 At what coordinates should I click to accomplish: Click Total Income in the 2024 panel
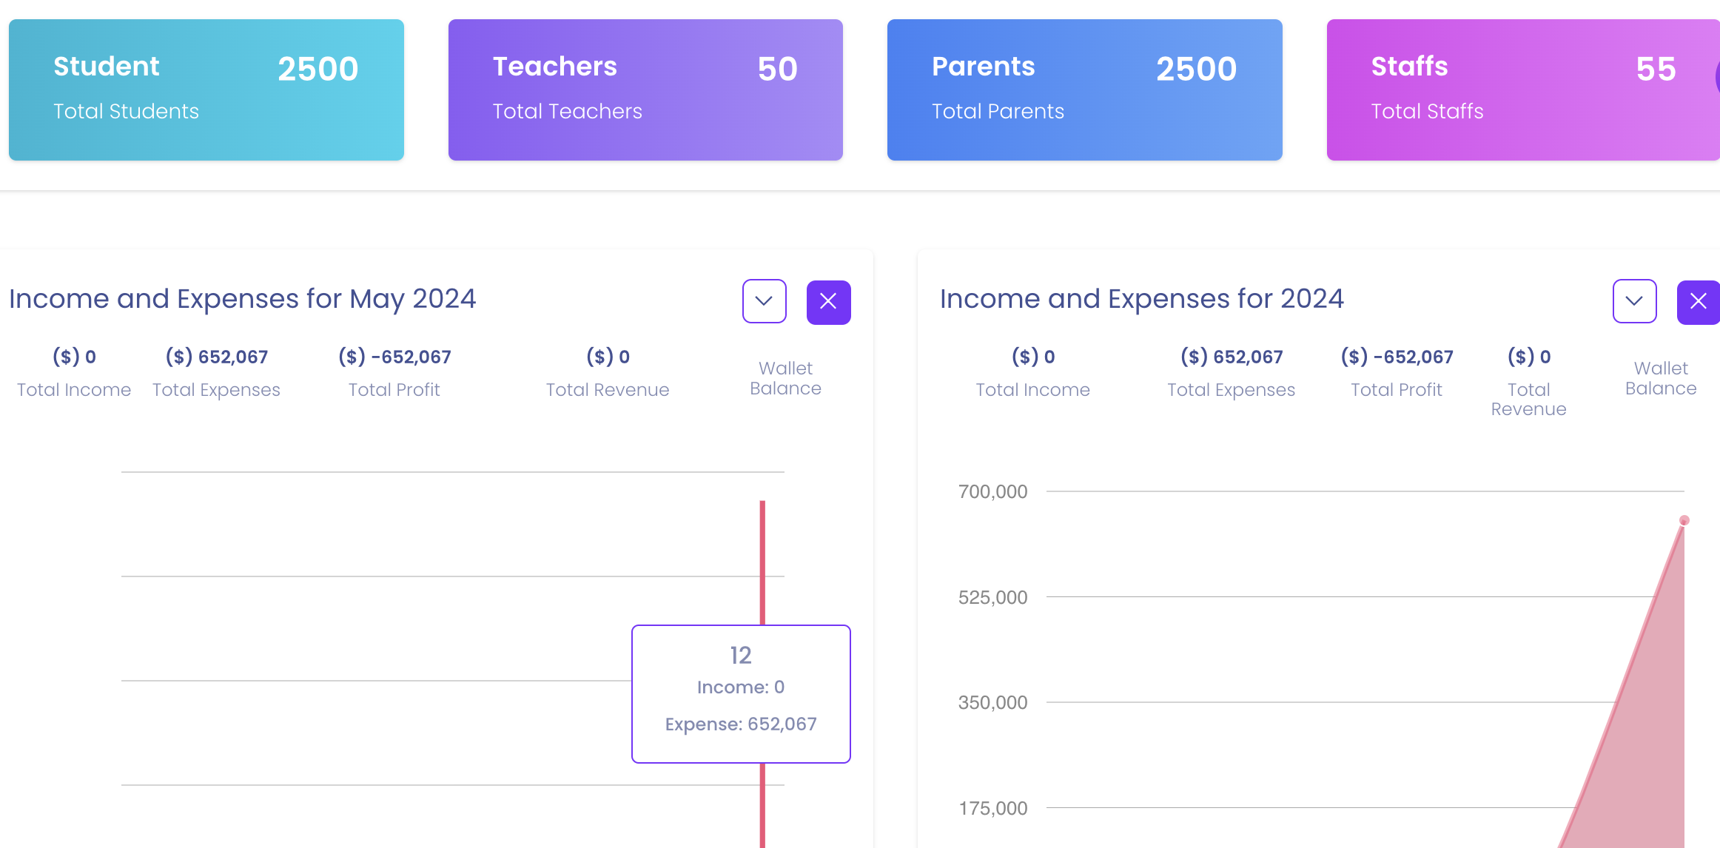[1032, 389]
